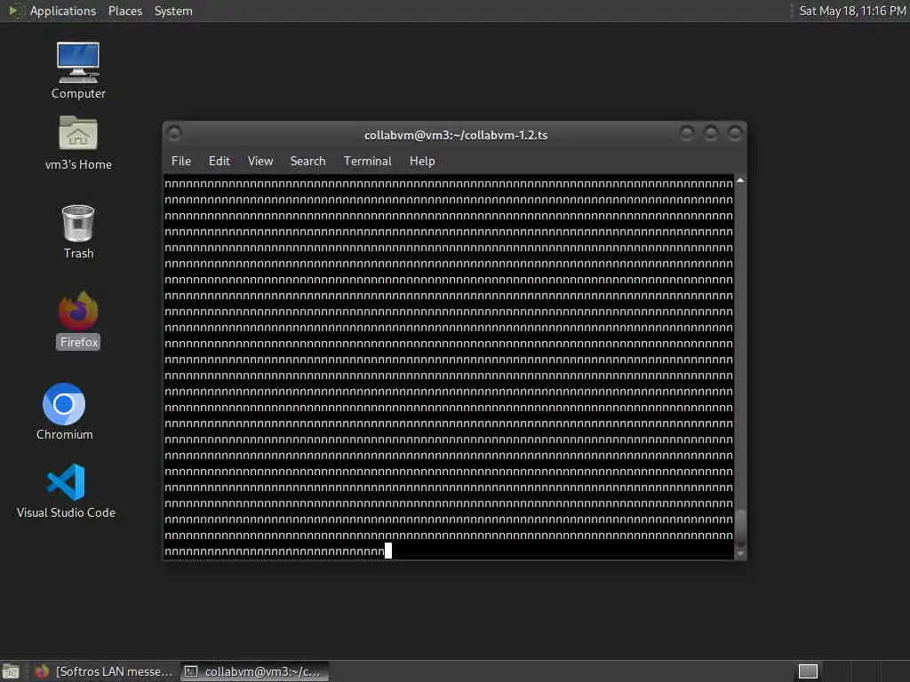Open the Computer desktop icon
The width and height of the screenshot is (910, 682).
78,71
